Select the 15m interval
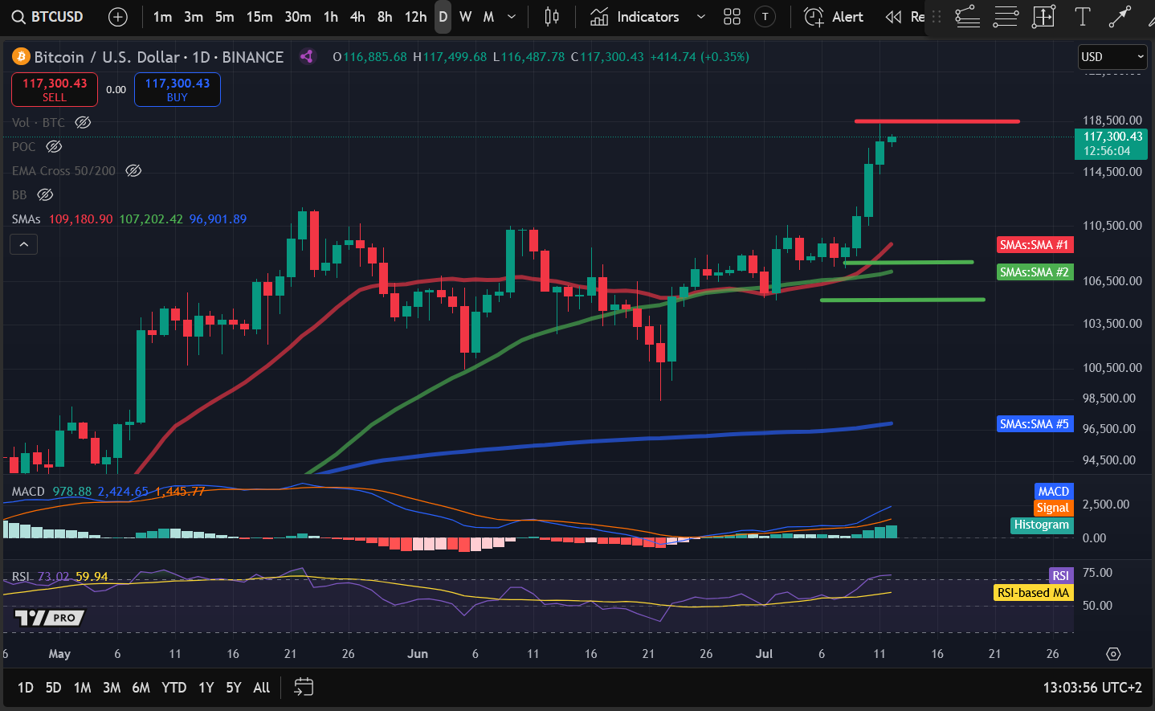 click(x=259, y=17)
